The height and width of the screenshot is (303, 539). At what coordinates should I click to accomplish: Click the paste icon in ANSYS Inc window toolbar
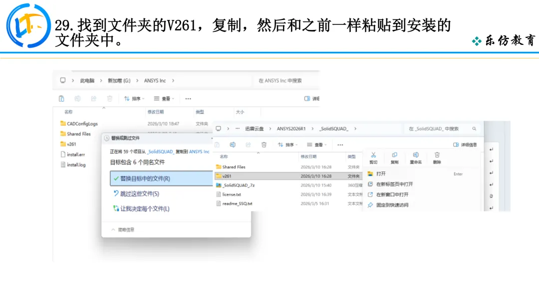[61, 99]
